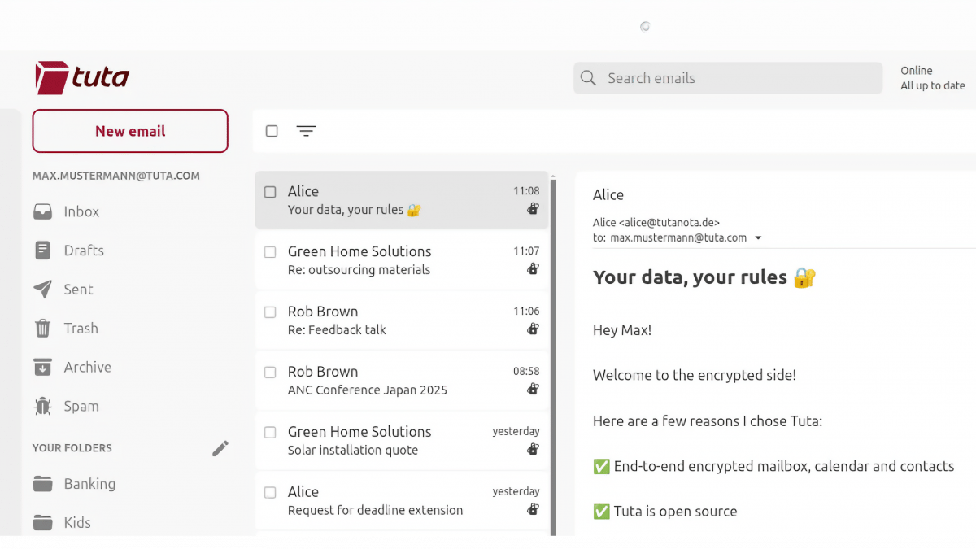This screenshot has width=976, height=549.
Task: Open the Drafts folder
Action: coord(83,251)
